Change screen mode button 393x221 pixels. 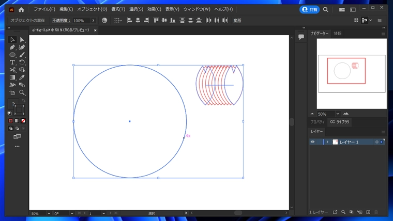click(x=17, y=136)
